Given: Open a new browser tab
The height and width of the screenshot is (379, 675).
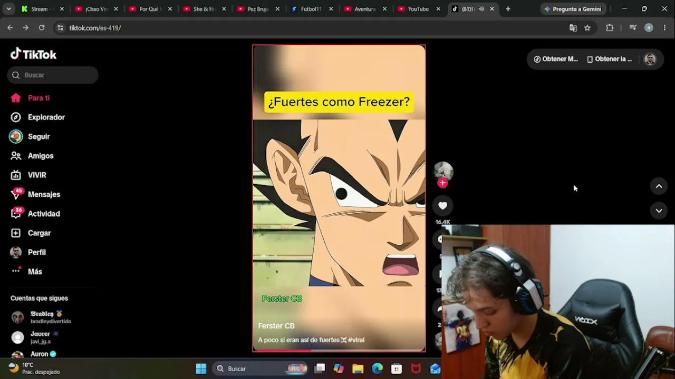Looking at the screenshot, I should click(x=508, y=9).
